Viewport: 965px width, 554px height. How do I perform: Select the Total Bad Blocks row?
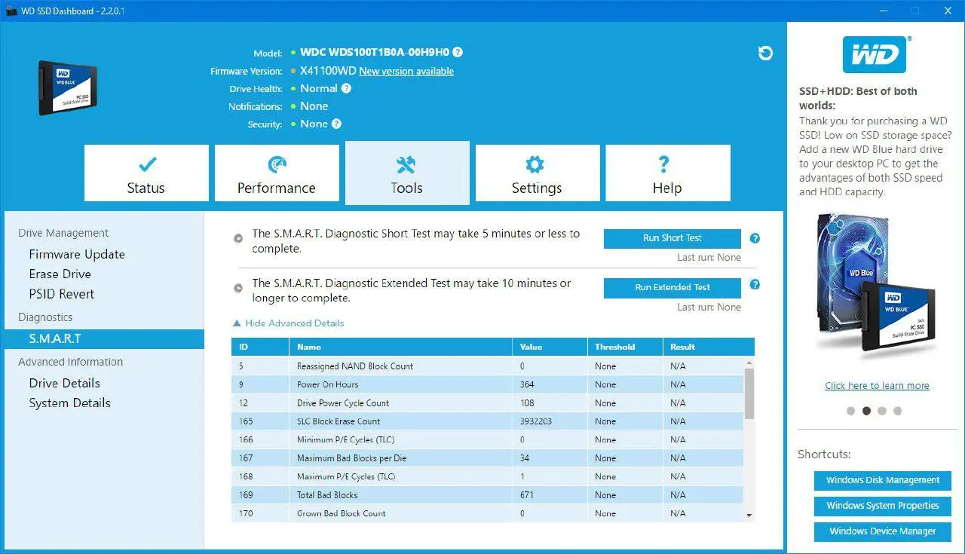point(488,496)
